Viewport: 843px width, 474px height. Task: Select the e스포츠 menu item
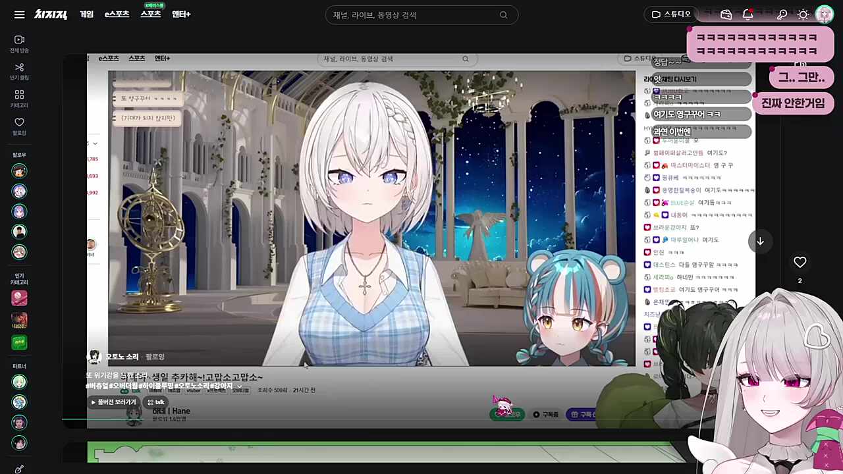117,14
